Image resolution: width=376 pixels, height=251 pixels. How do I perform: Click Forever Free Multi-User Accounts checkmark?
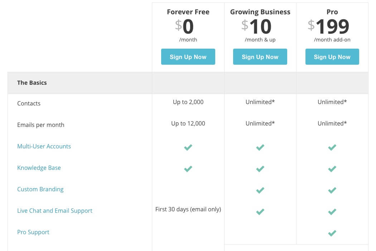point(188,147)
